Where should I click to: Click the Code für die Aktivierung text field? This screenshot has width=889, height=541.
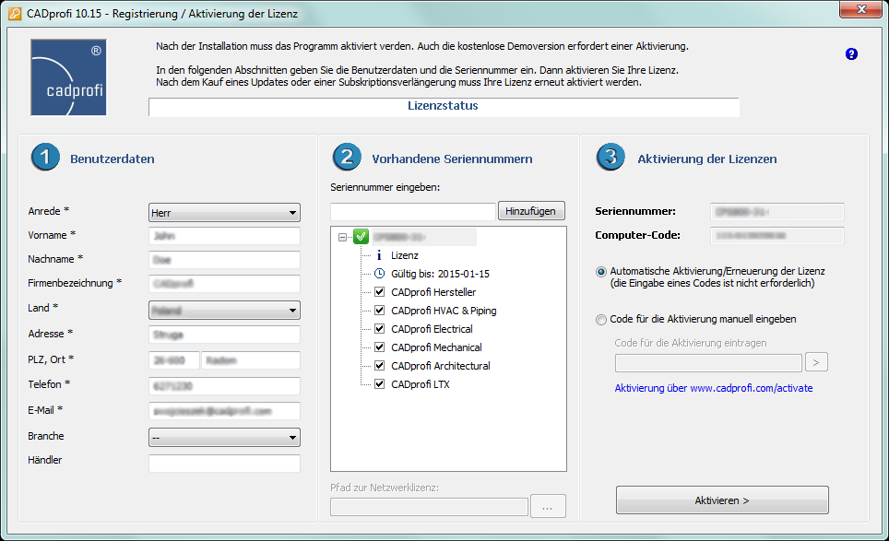708,362
